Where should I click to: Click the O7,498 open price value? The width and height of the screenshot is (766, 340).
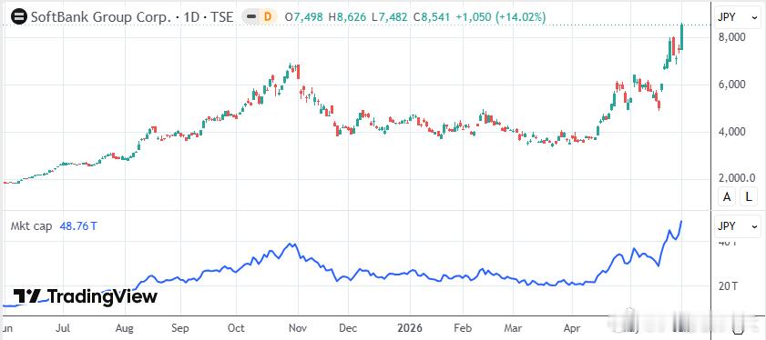(304, 17)
